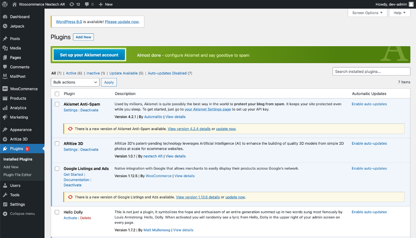
Task: Click the Media icon
Action: (5, 48)
